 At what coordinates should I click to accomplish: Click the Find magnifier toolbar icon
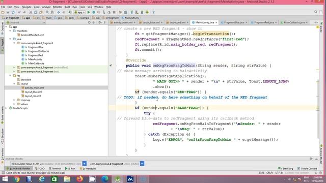(47, 12)
